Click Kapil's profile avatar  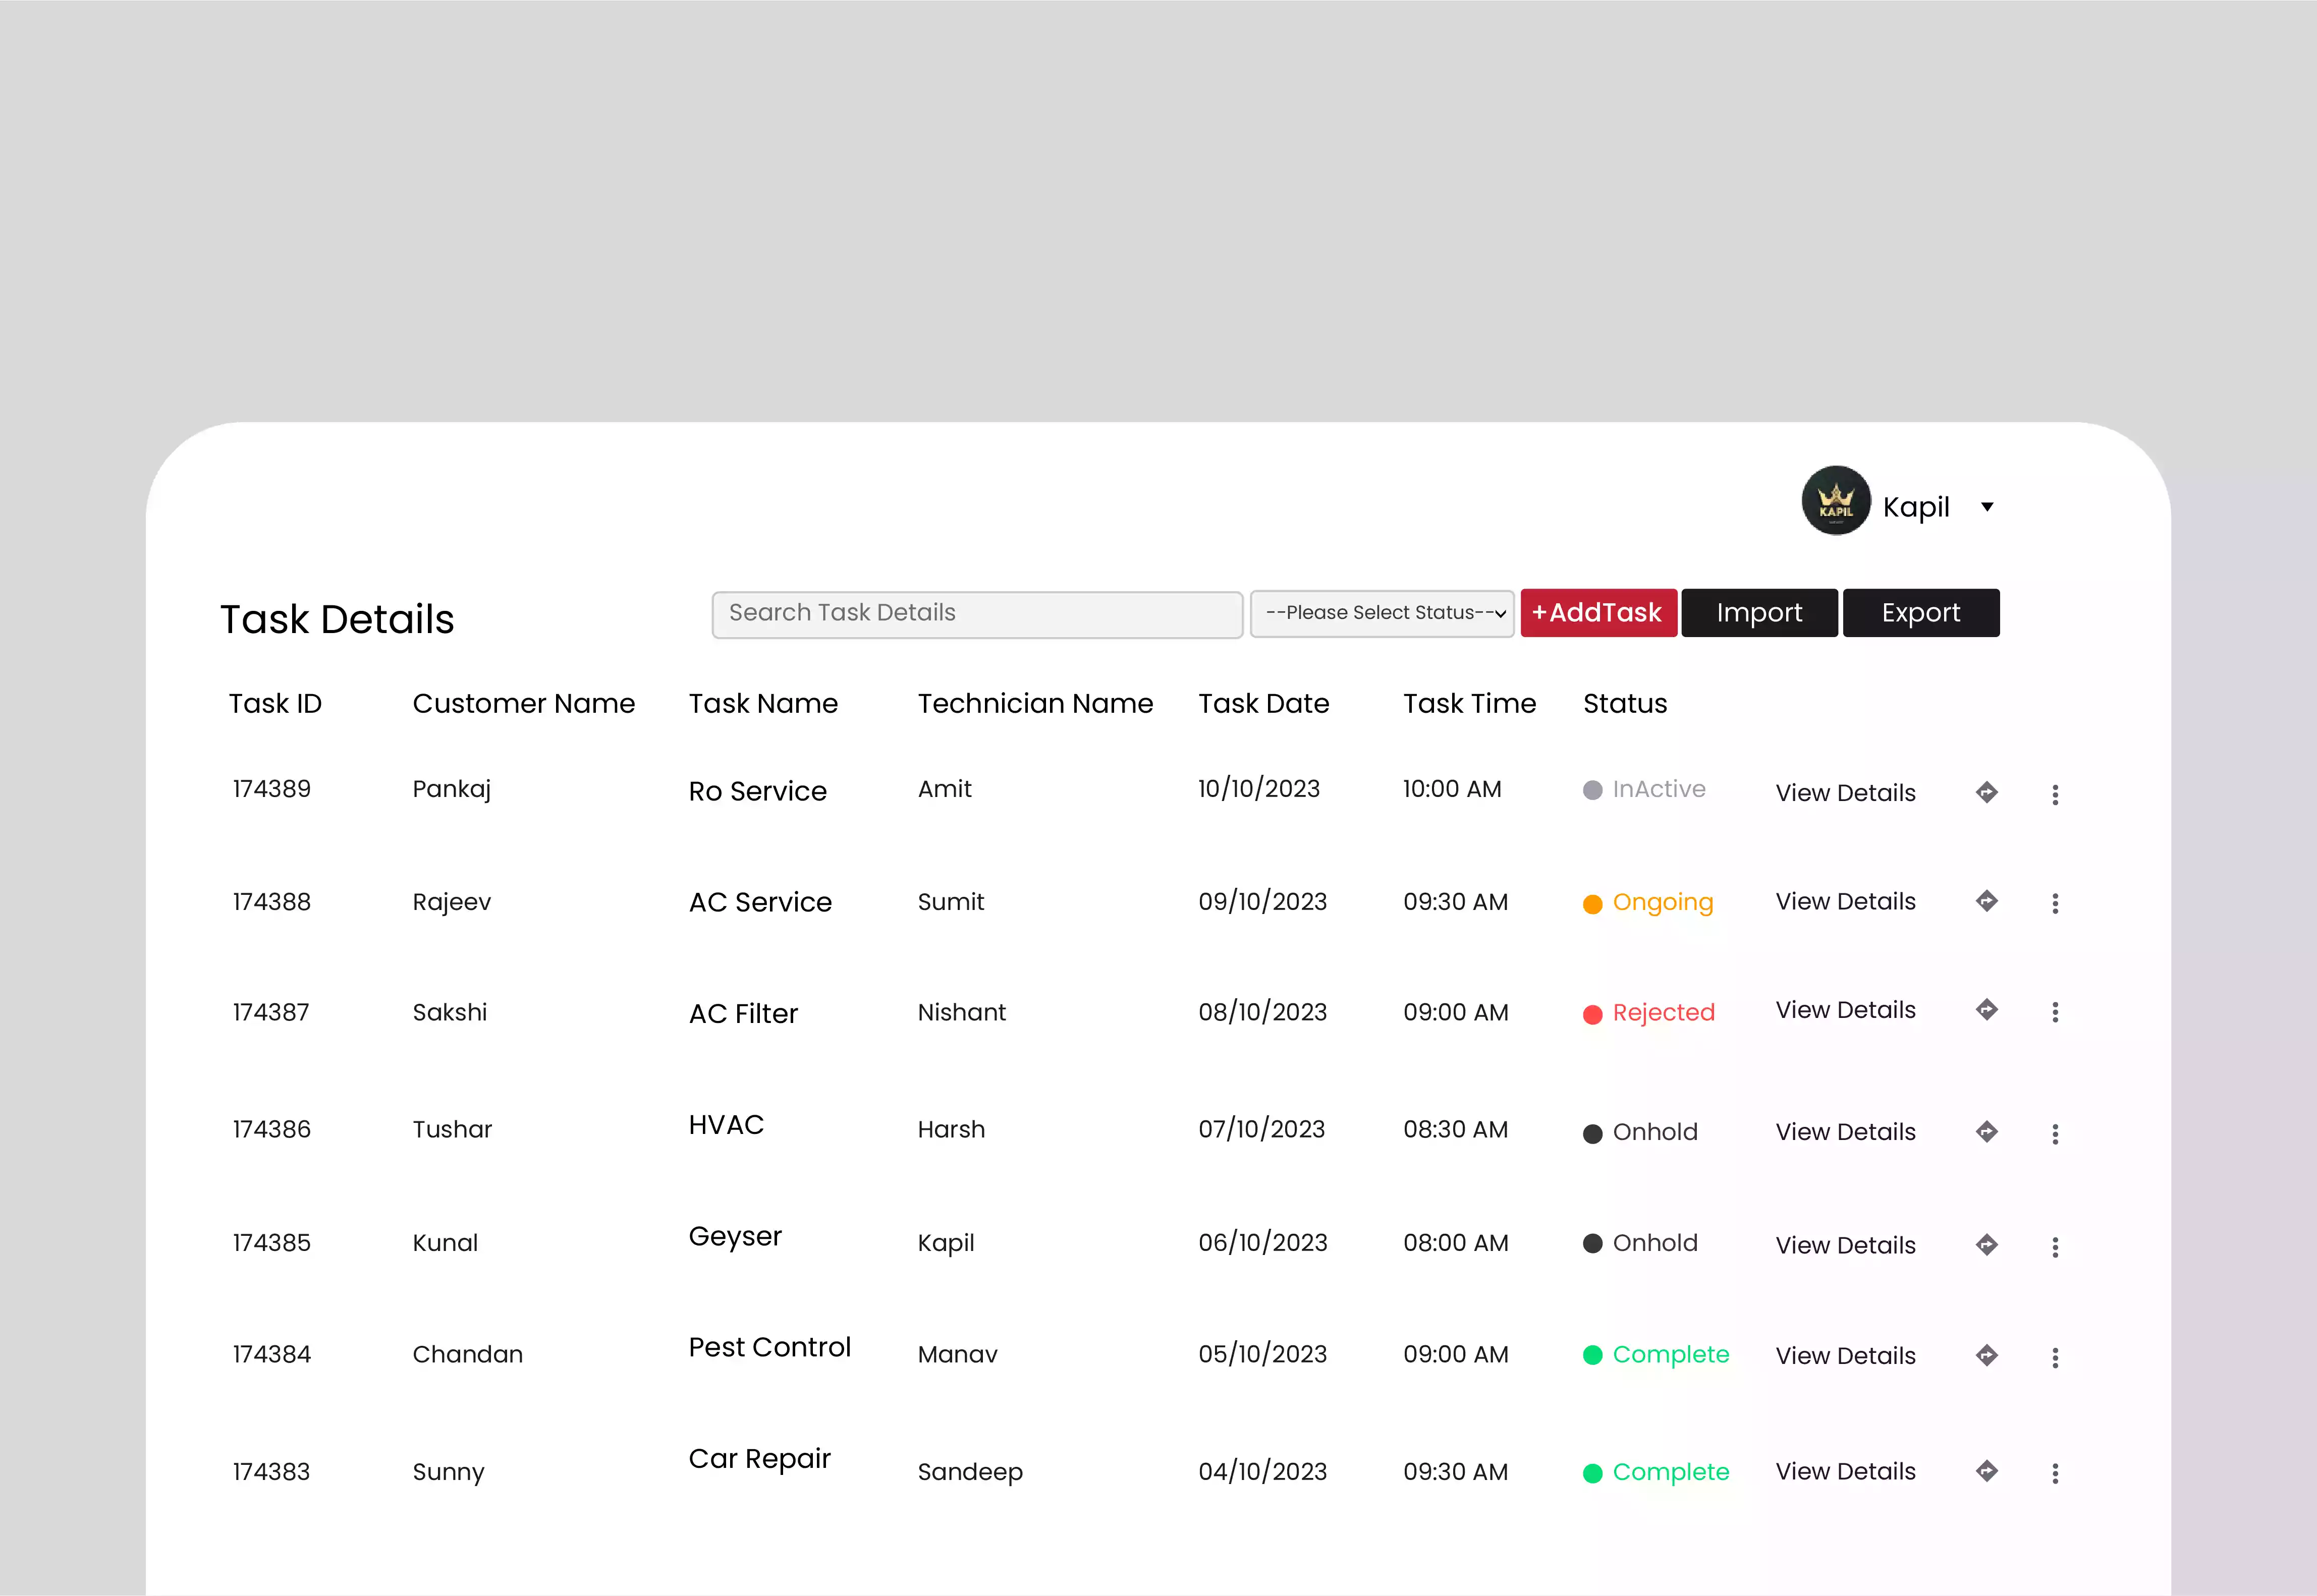[x=1835, y=501]
